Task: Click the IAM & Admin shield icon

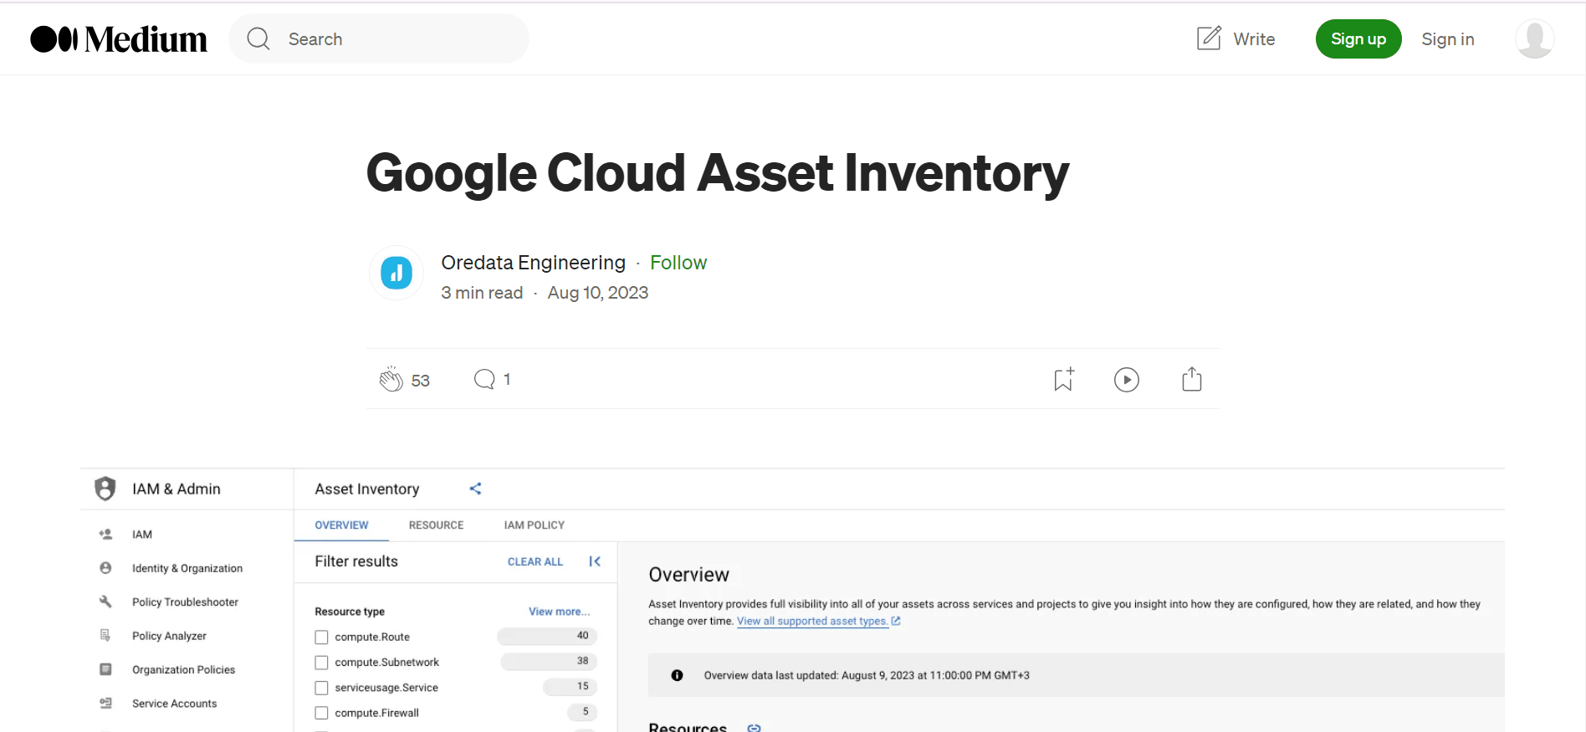Action: 105,489
